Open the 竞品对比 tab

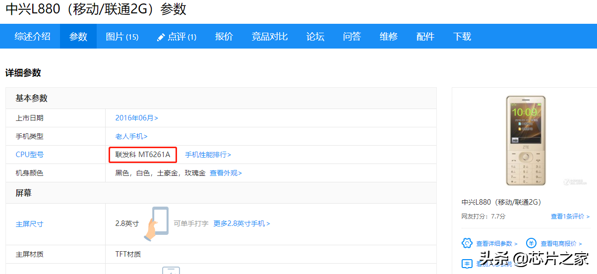click(x=270, y=36)
